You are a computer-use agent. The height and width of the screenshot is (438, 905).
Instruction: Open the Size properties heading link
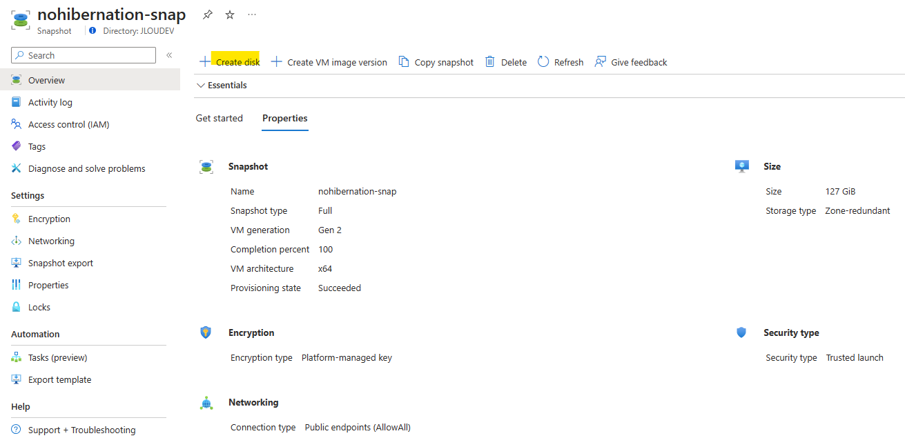(772, 166)
